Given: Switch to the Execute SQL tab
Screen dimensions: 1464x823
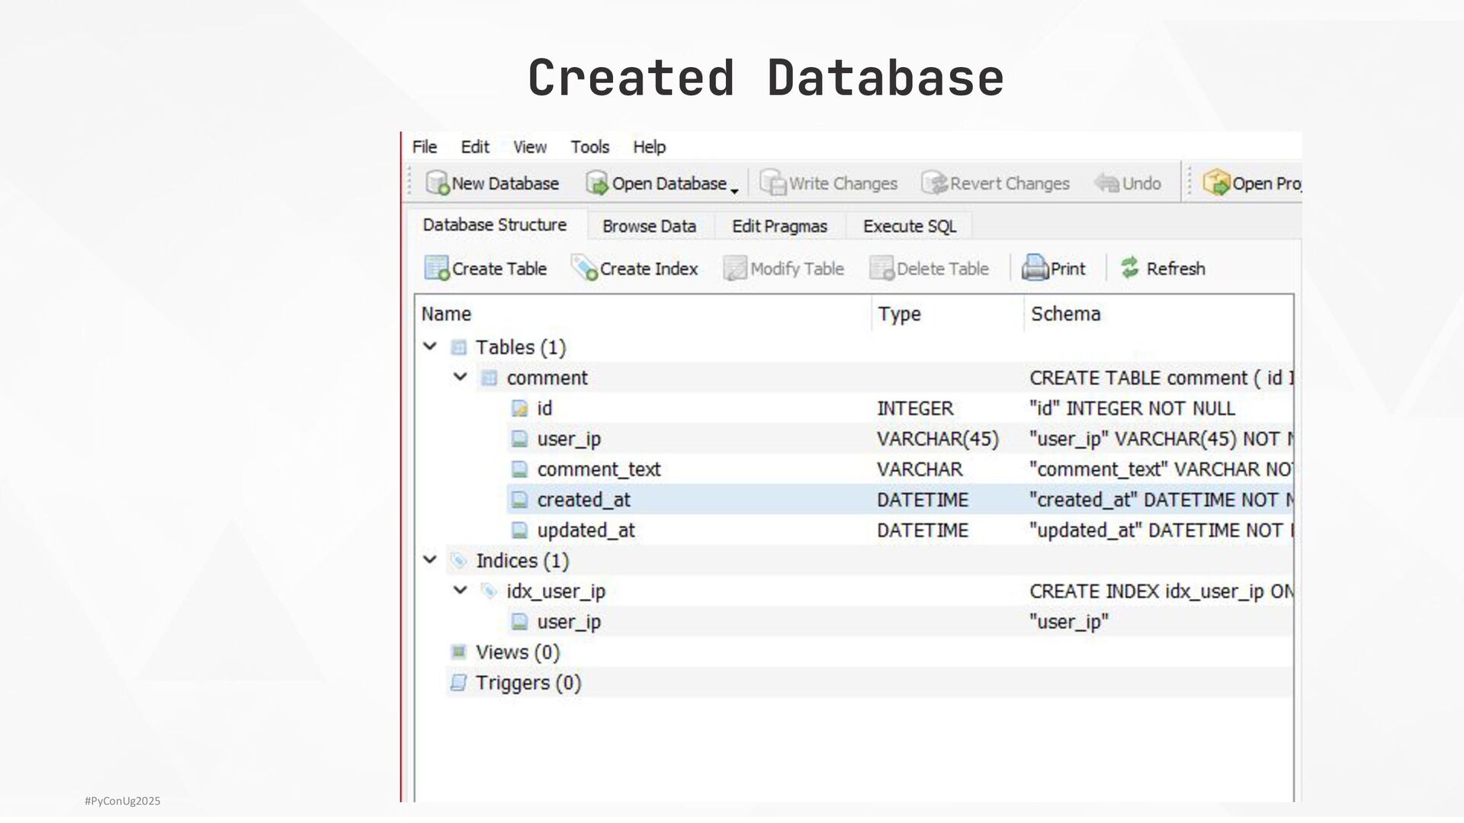Looking at the screenshot, I should [x=909, y=226].
